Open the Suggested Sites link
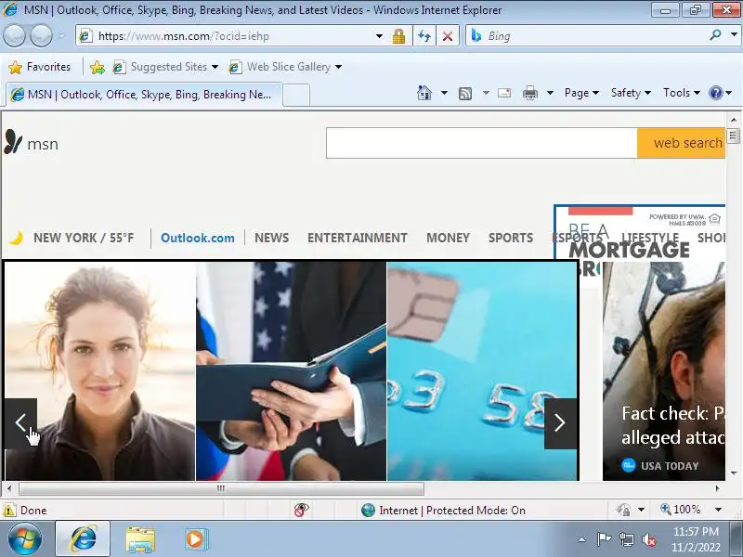743x557 pixels. click(x=166, y=67)
